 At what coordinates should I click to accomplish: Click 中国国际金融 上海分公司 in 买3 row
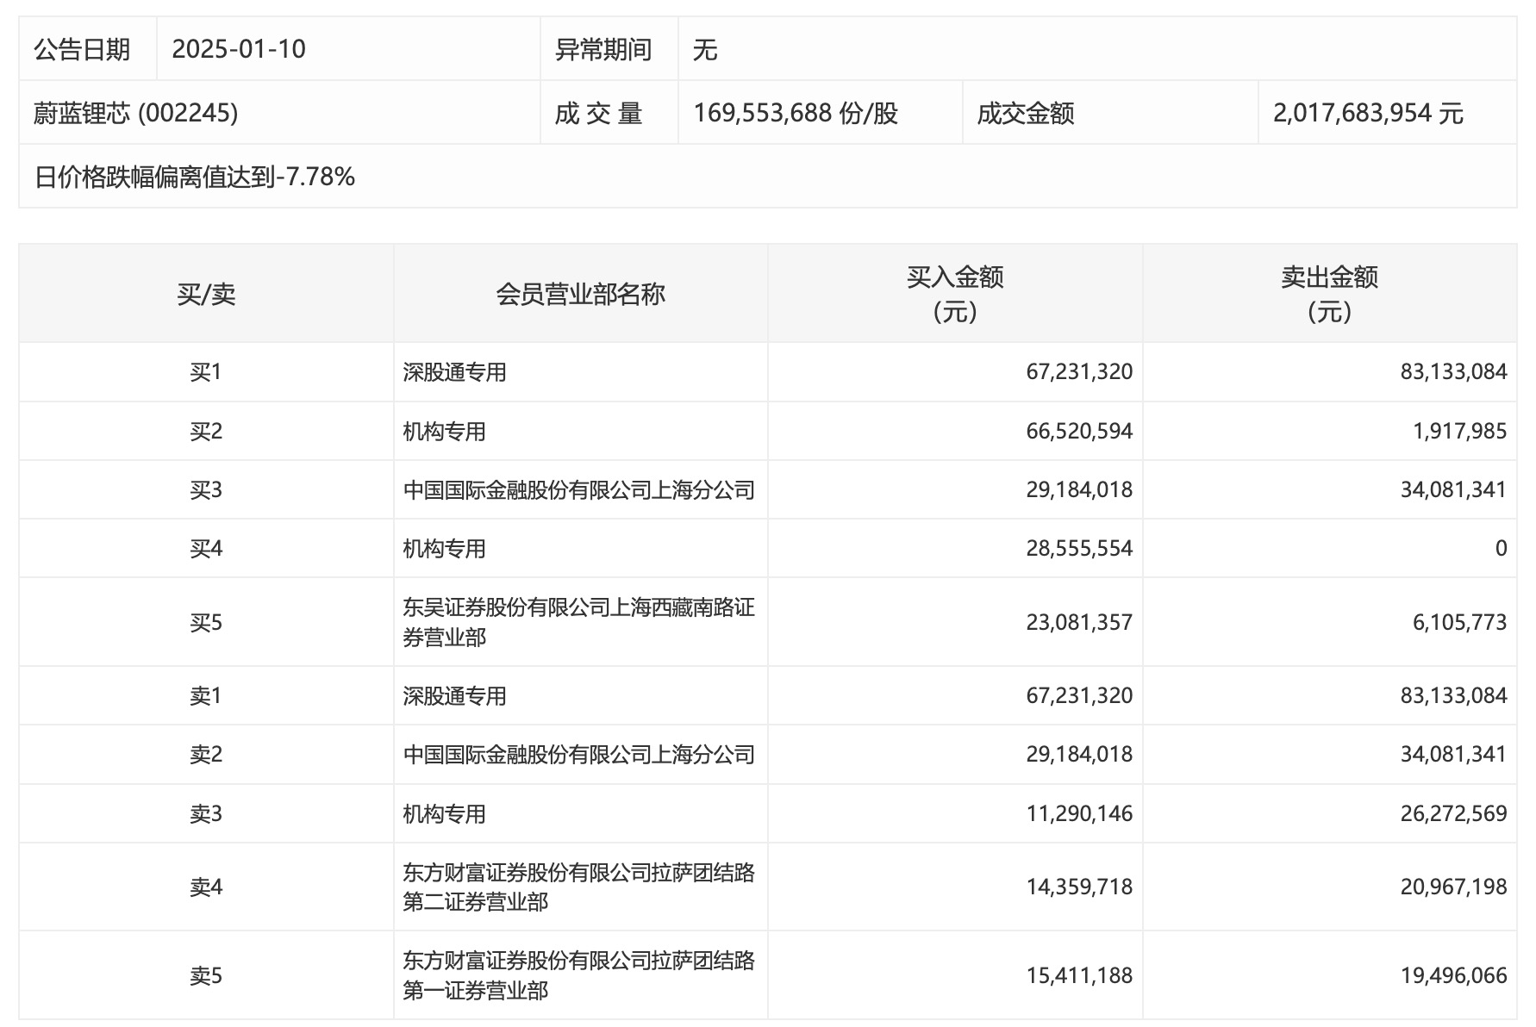(x=578, y=489)
